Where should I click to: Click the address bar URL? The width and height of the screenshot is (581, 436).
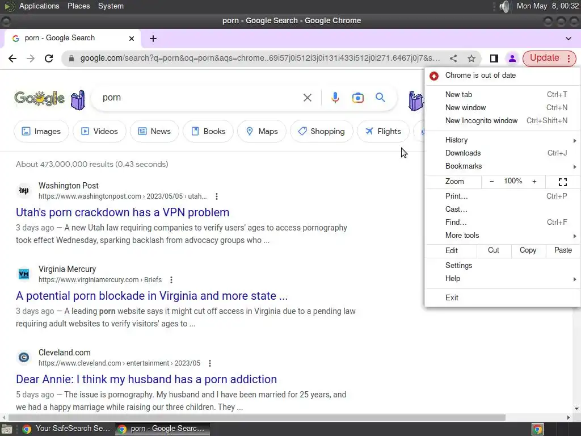(260, 58)
